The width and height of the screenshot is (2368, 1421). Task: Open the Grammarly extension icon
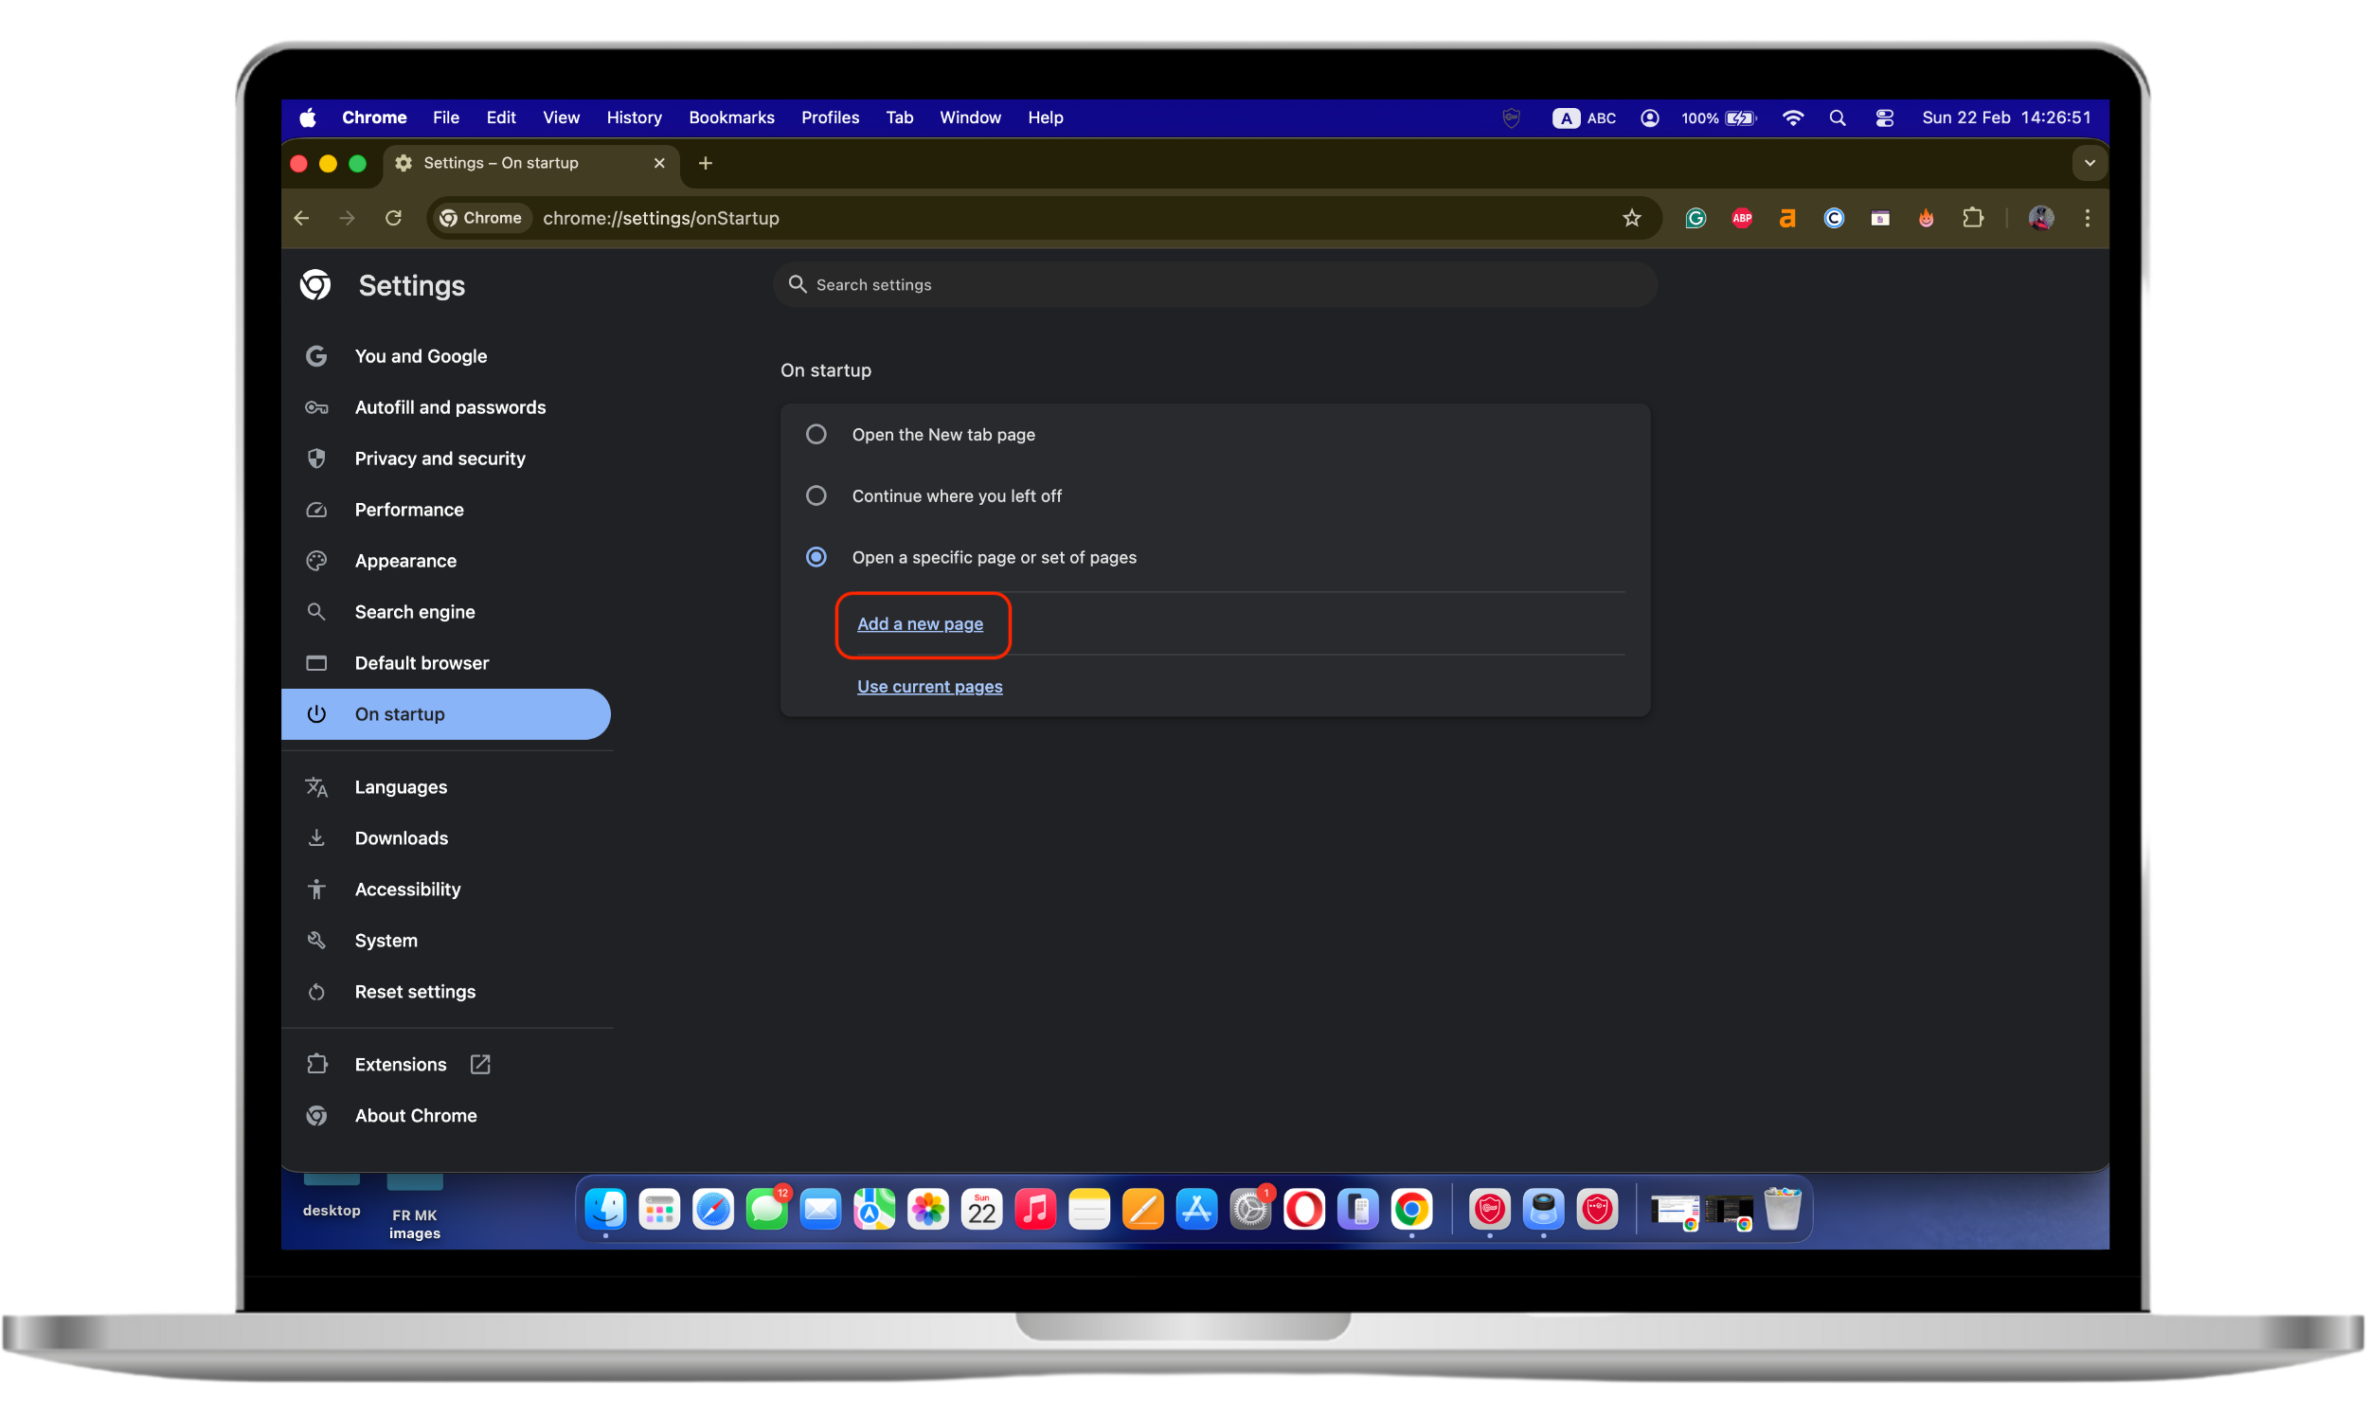tap(1695, 217)
